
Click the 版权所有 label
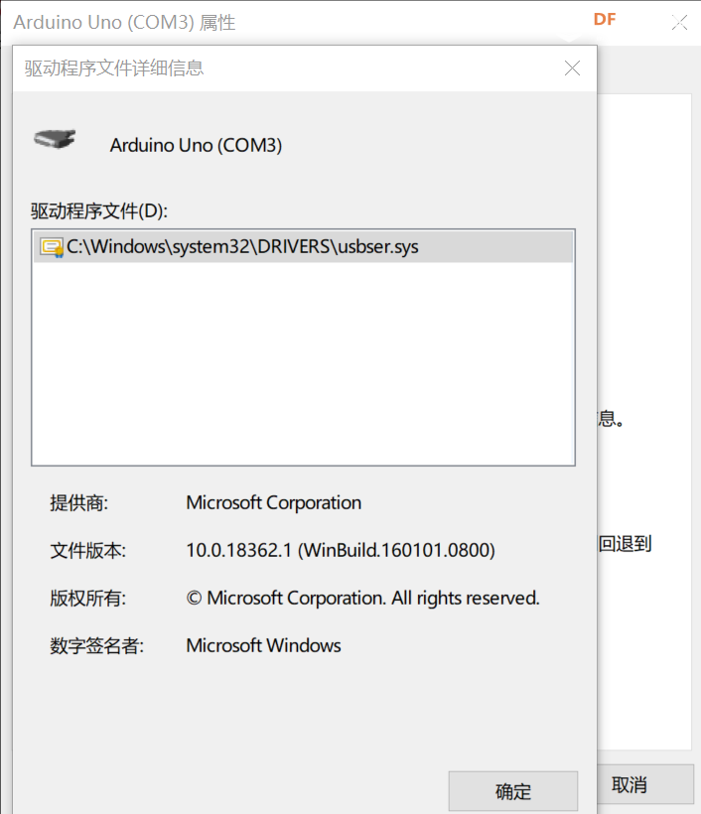coord(87,598)
